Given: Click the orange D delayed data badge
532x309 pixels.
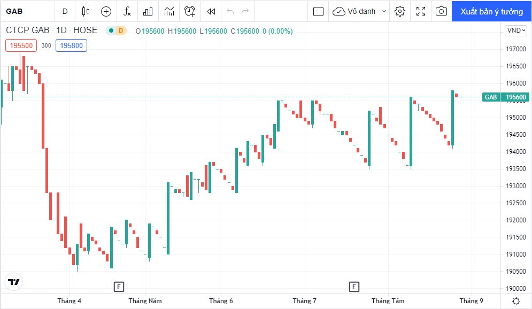Looking at the screenshot, I should [120, 30].
